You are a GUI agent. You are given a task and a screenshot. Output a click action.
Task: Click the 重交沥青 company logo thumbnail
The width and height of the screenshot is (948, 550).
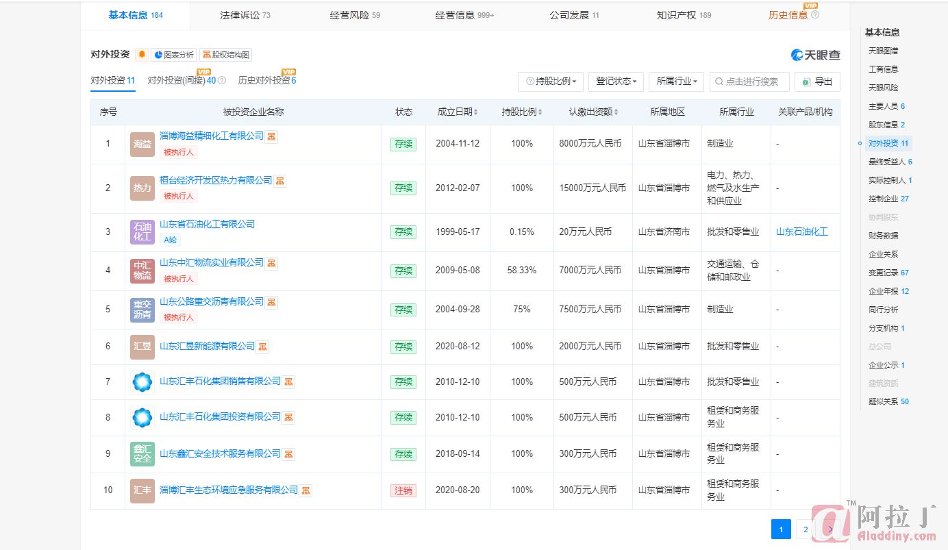pos(142,310)
